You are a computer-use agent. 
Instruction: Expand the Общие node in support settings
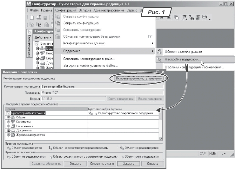click(x=9, y=117)
